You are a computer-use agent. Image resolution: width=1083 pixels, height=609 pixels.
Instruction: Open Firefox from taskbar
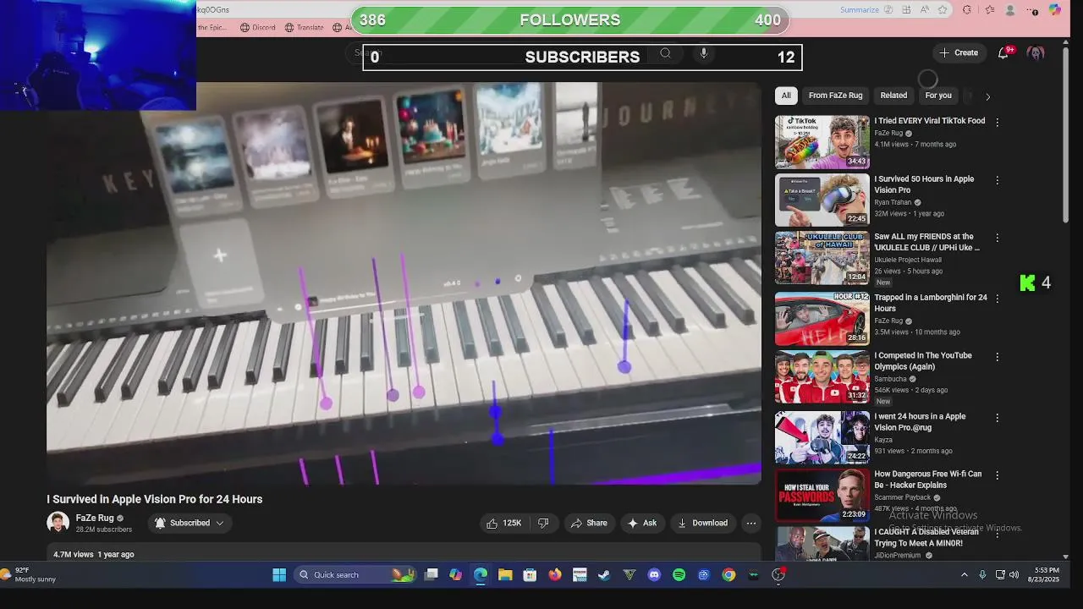555,575
